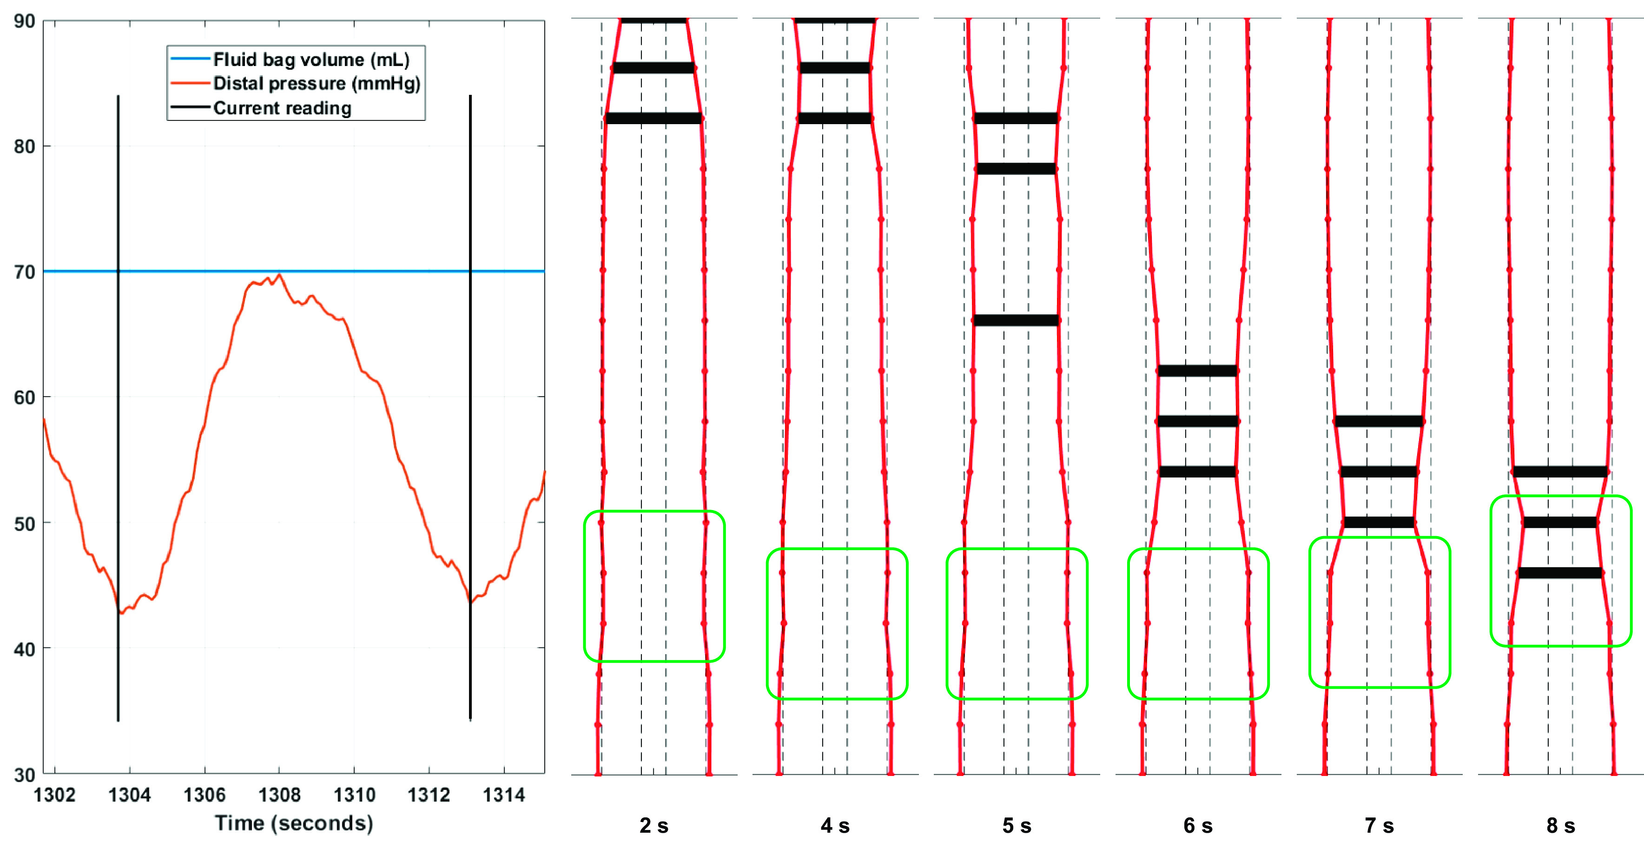Click the Fluid bag volume legend entry
1644x842 pixels.
[311, 60]
